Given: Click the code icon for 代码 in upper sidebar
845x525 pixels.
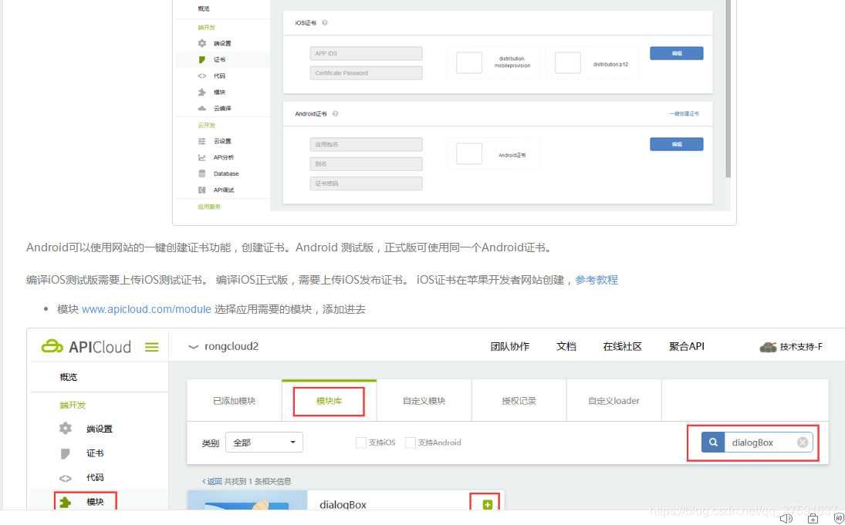Looking at the screenshot, I should [202, 76].
